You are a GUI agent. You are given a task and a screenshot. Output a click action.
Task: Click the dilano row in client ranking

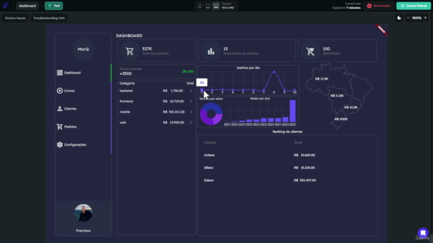287,167
